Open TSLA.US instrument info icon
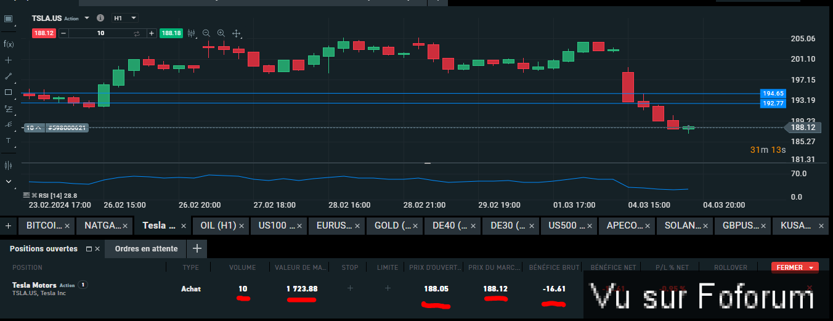 [x=100, y=18]
